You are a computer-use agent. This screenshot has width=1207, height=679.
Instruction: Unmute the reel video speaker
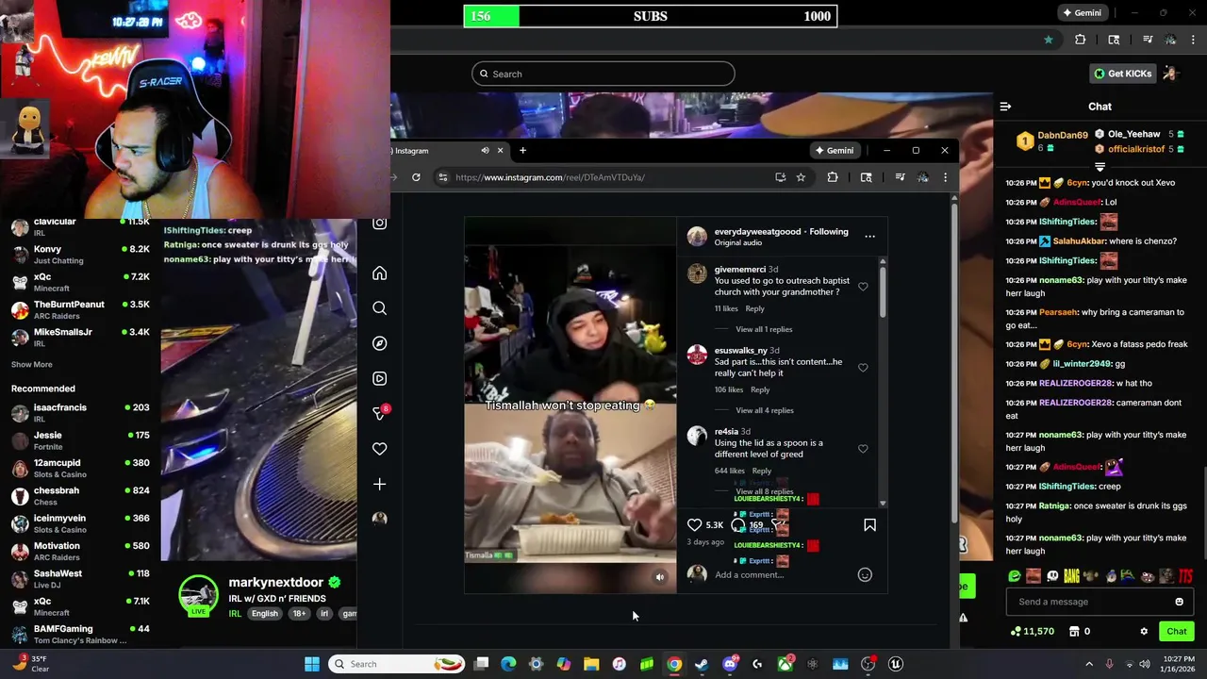[x=660, y=577]
